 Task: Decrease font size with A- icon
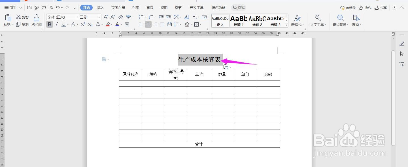point(112,17)
